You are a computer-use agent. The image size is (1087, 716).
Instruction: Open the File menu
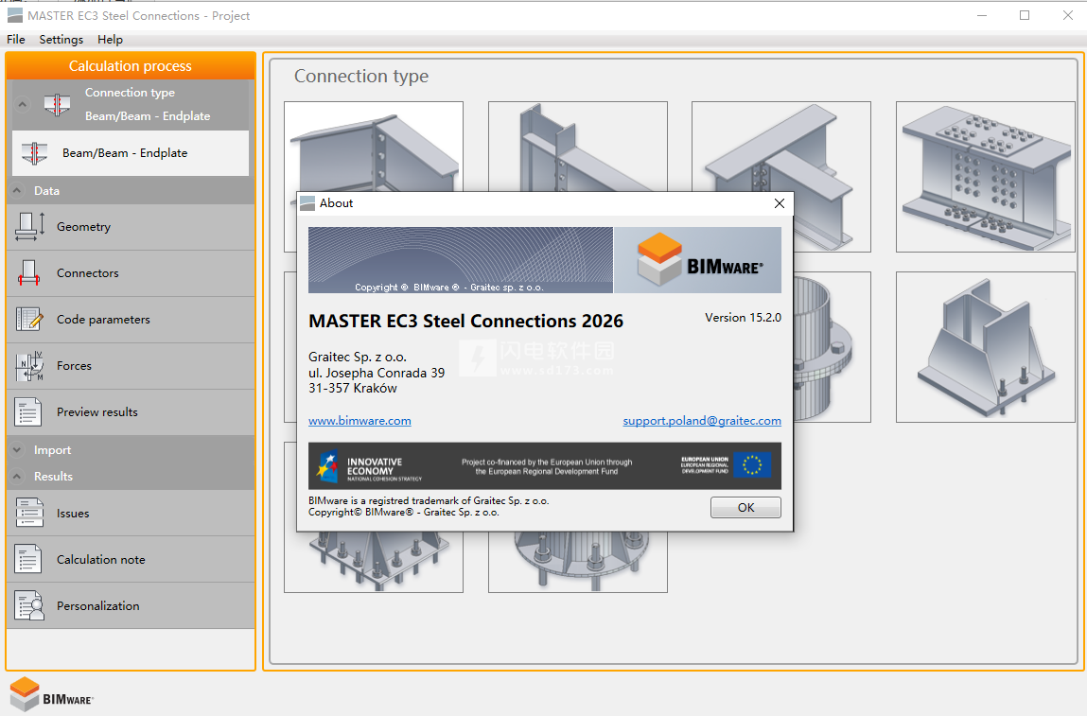point(16,40)
